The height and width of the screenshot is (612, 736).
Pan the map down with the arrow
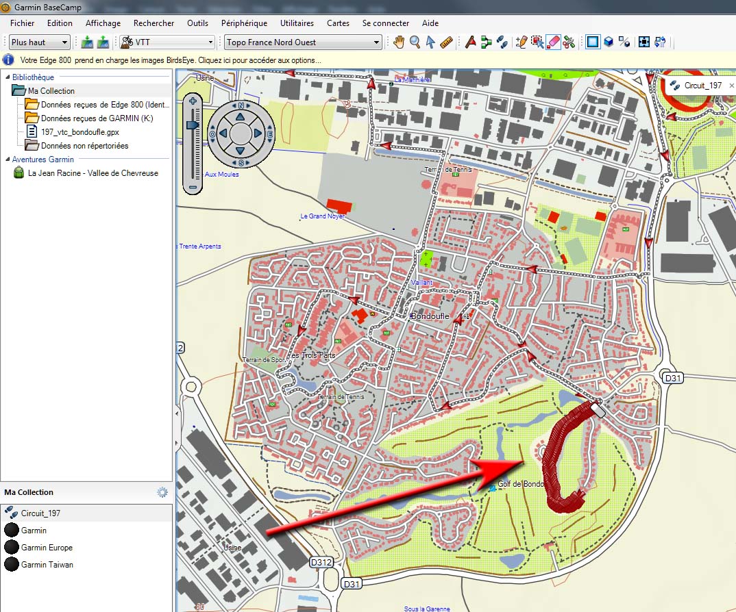(241, 151)
